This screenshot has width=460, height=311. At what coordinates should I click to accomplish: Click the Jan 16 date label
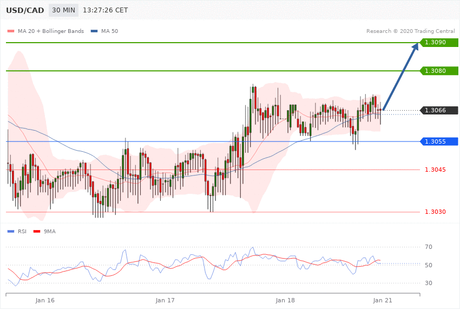[x=45, y=300]
